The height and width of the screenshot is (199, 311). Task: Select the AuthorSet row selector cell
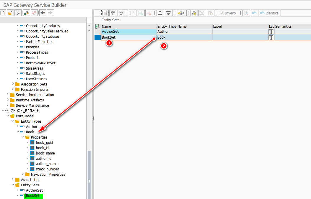click(x=97, y=32)
